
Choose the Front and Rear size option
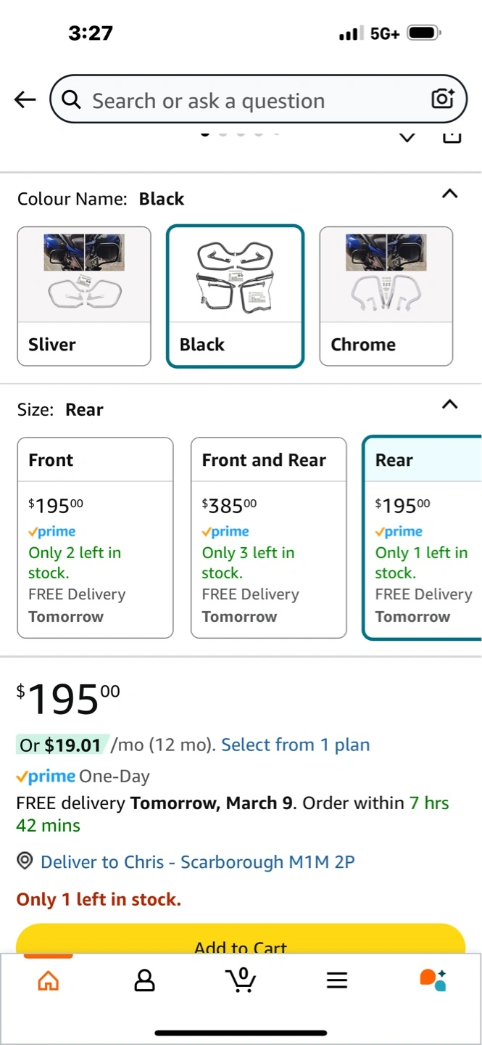click(268, 537)
